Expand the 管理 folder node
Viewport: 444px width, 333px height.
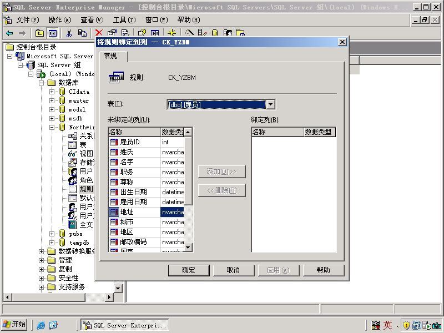pos(41,260)
